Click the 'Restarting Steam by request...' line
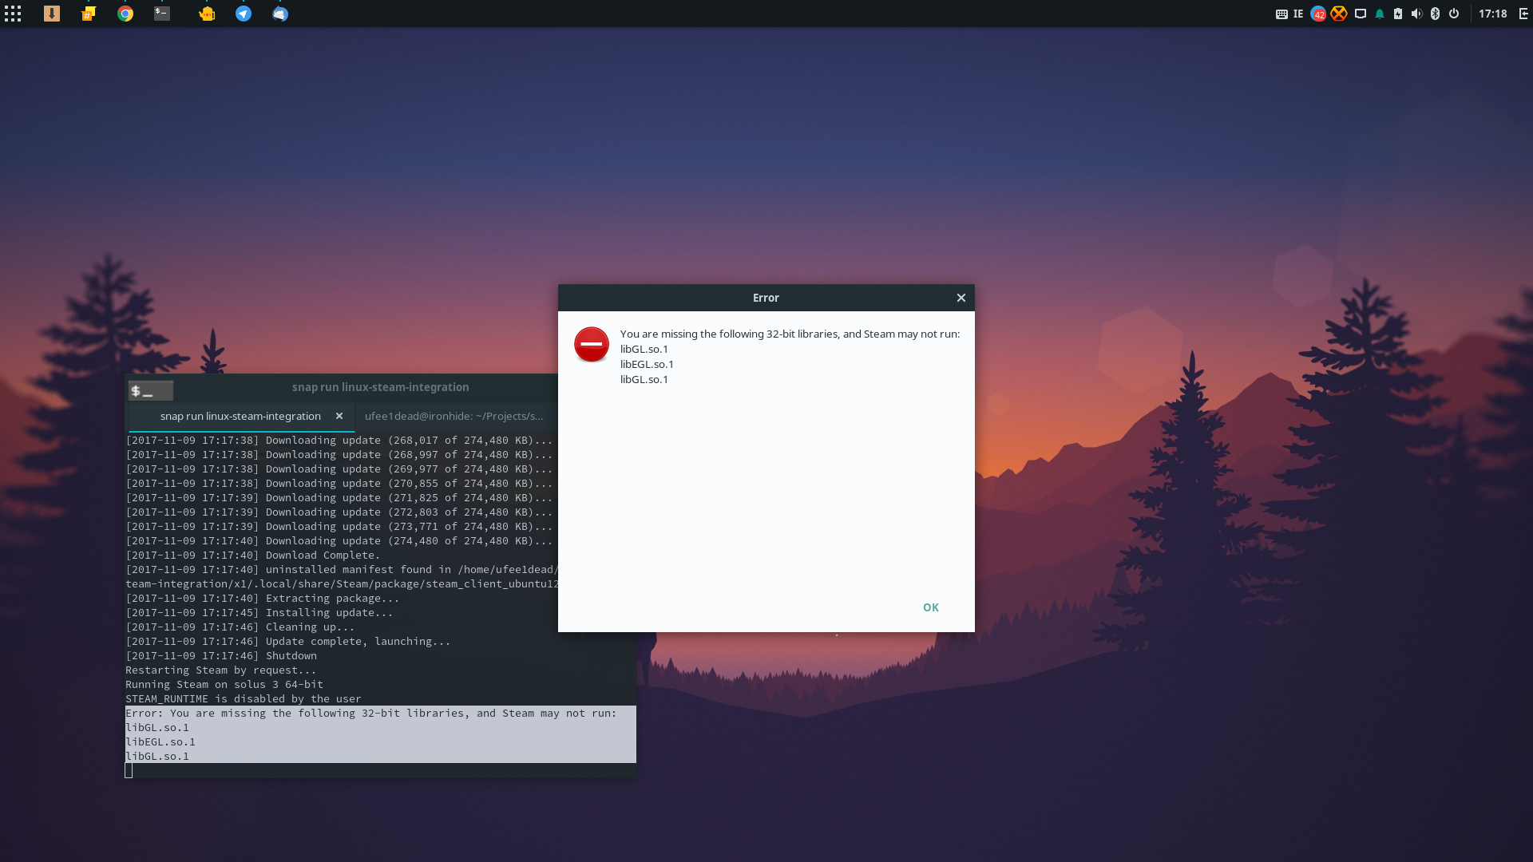Image resolution: width=1533 pixels, height=862 pixels. [221, 670]
